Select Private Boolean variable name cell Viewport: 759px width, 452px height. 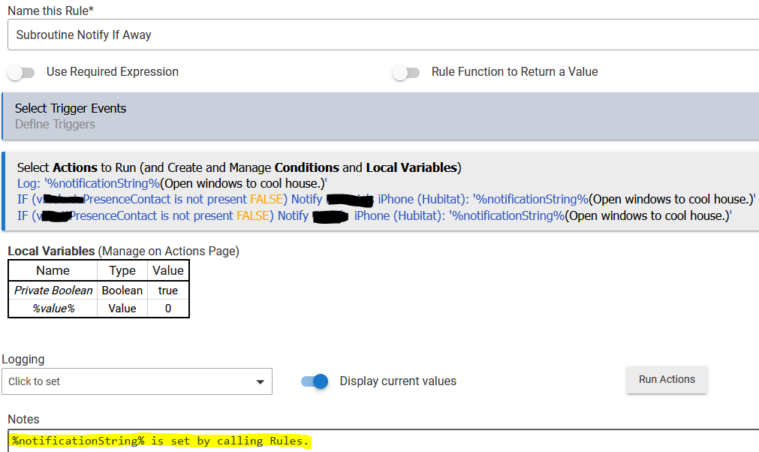point(53,291)
